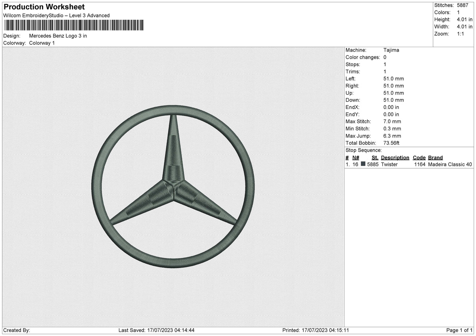The height and width of the screenshot is (336, 476).
Task: Click the barcode under the header
Action: click(x=74, y=25)
